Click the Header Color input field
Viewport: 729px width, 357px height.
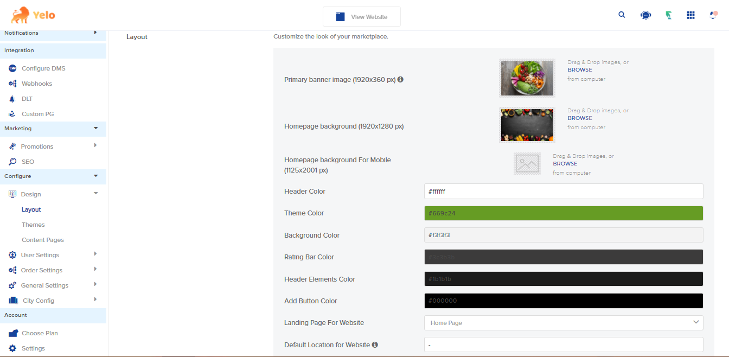(x=563, y=192)
